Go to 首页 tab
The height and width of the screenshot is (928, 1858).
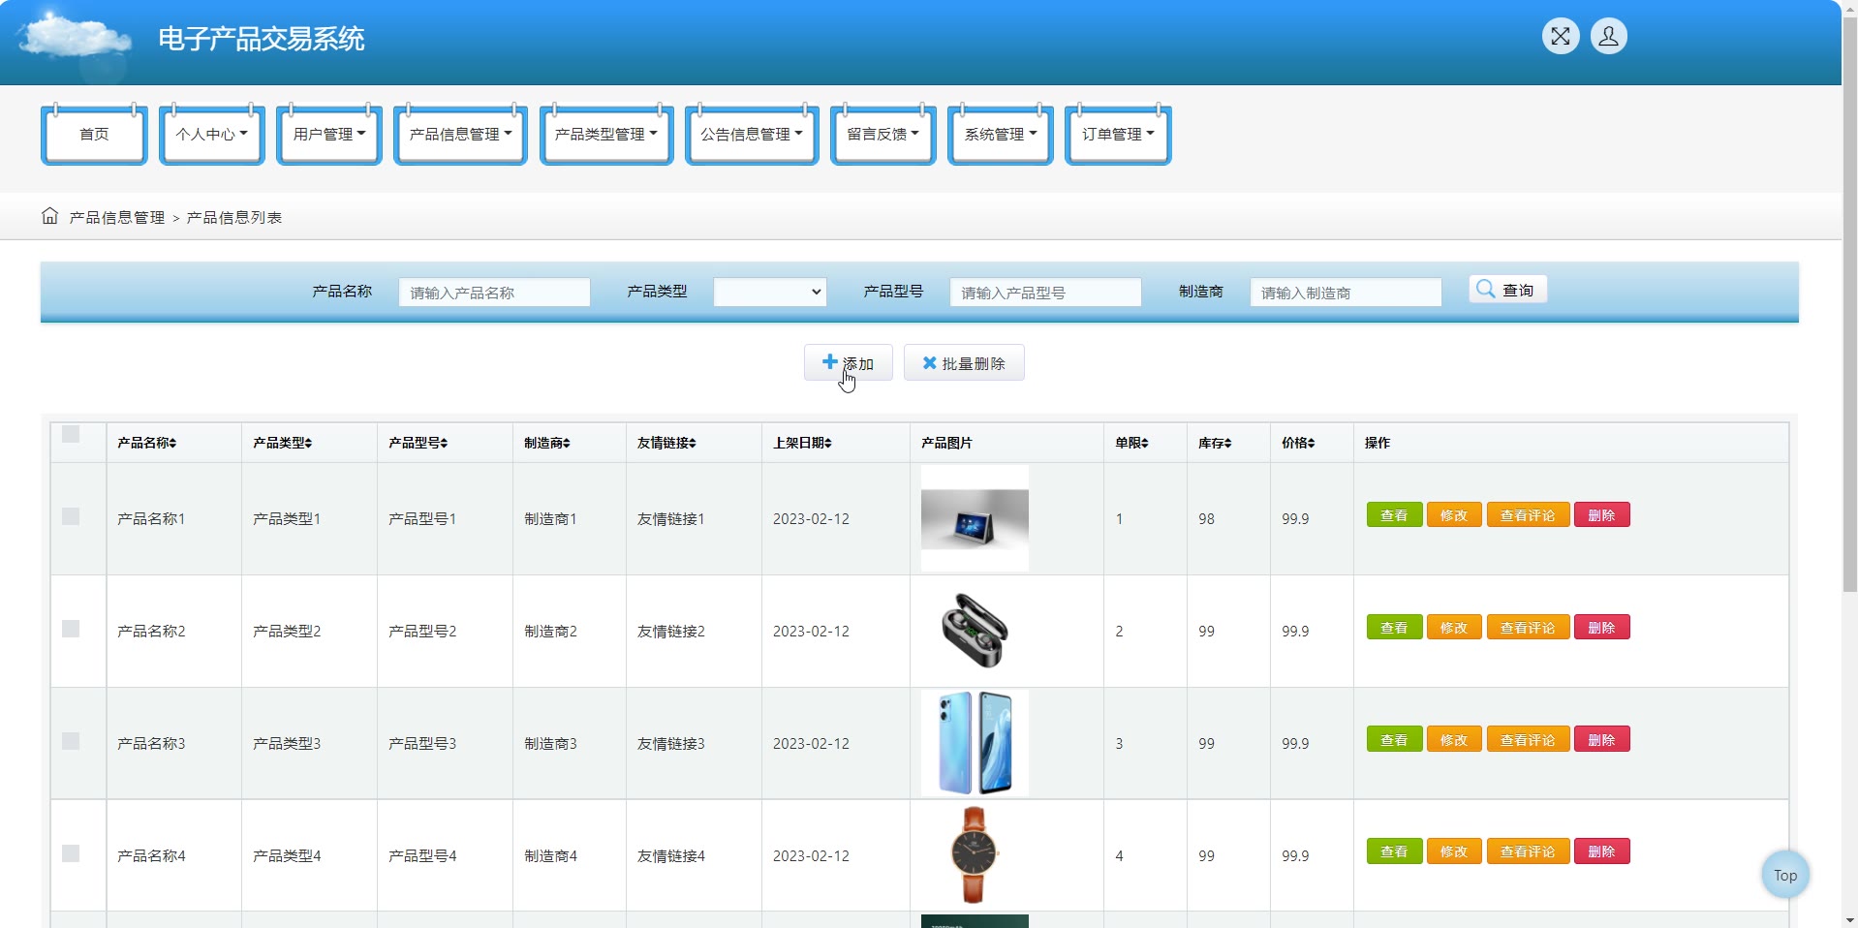(94, 135)
